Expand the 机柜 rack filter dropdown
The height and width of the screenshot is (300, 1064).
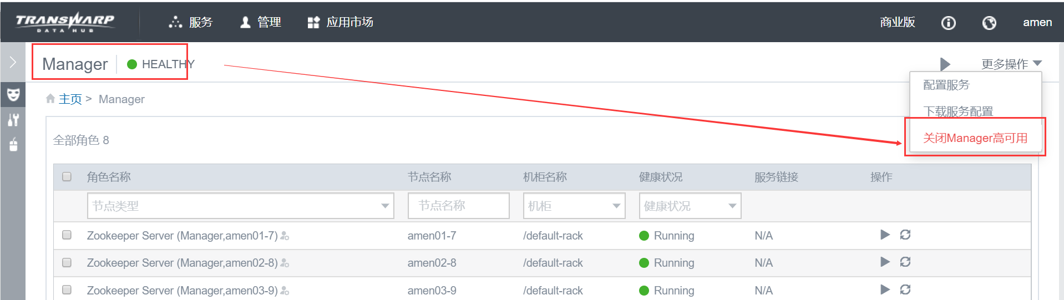coord(574,206)
